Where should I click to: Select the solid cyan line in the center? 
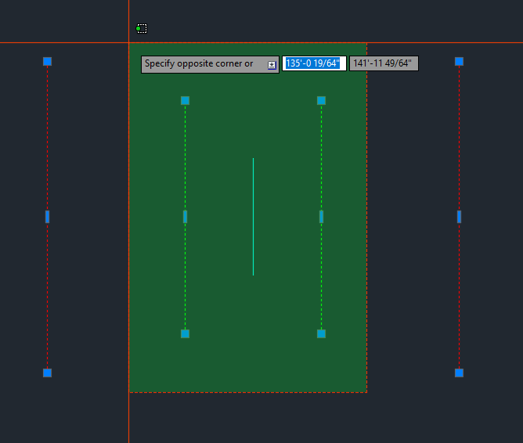click(x=253, y=217)
